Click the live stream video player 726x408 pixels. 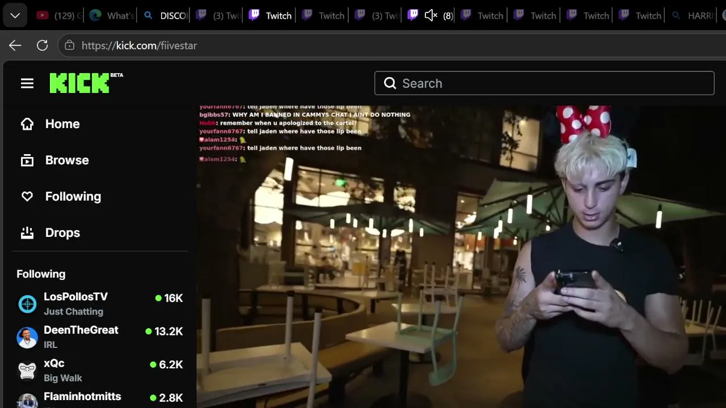(x=461, y=256)
